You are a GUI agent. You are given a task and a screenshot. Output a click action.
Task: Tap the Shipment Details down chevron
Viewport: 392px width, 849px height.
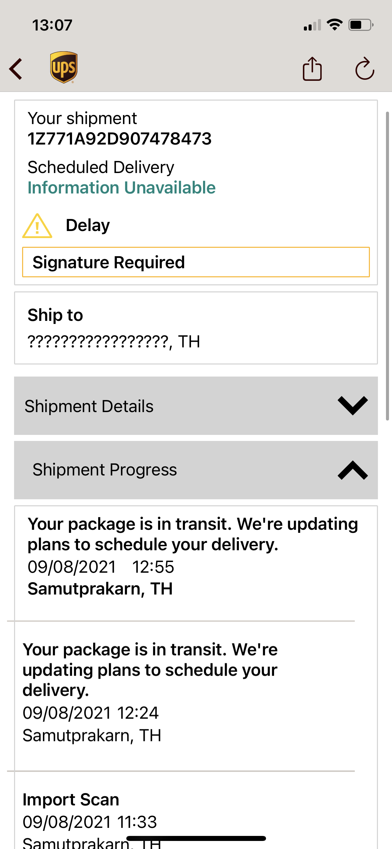point(352,406)
